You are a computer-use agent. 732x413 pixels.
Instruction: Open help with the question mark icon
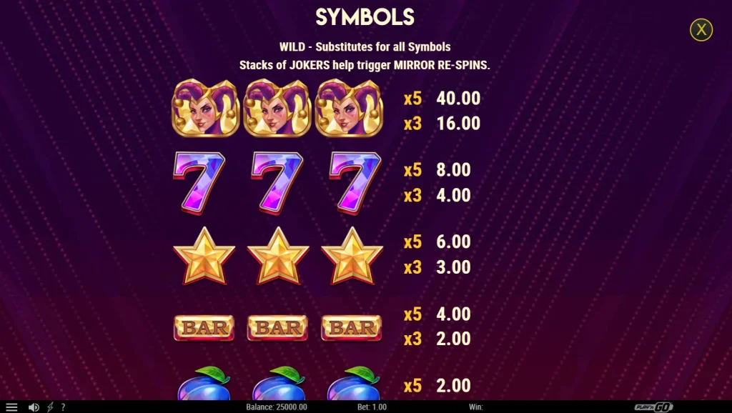tap(63, 407)
